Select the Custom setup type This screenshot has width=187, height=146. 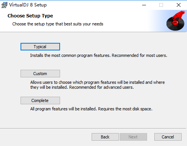point(40,74)
